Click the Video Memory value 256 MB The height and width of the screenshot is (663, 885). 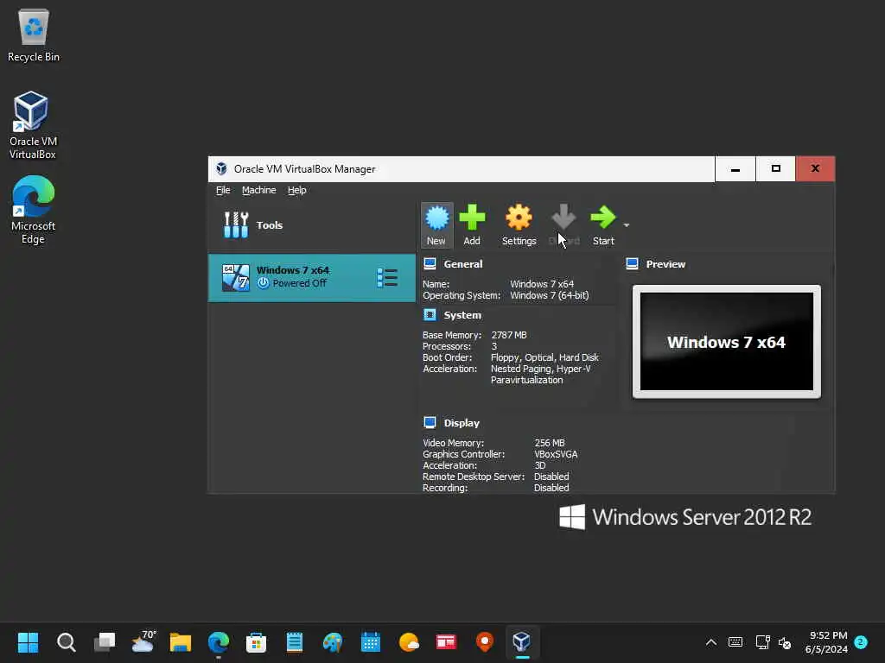pos(549,443)
